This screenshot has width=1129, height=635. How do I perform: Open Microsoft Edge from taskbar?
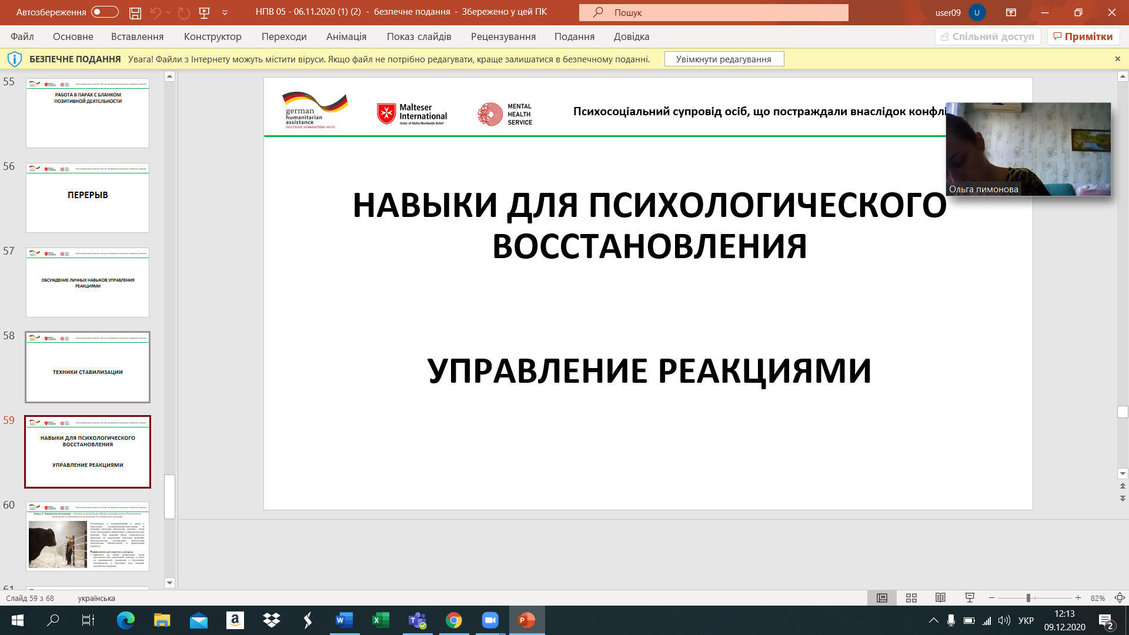(x=125, y=620)
